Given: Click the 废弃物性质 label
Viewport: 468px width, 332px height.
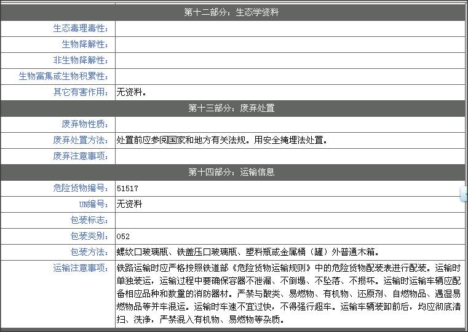Looking at the screenshot, I should pos(85,124).
